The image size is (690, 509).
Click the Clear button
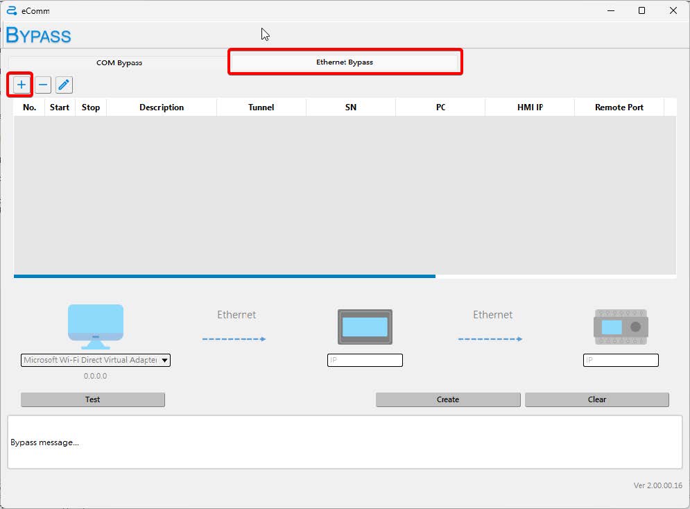[x=596, y=399]
